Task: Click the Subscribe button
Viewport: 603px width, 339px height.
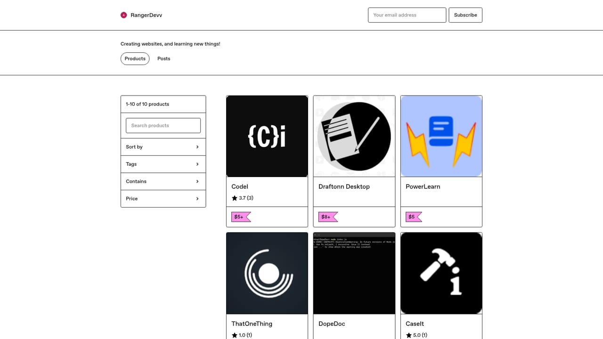Action: pos(465,15)
